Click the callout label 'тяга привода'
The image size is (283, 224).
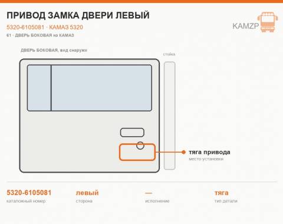[x=209, y=152]
